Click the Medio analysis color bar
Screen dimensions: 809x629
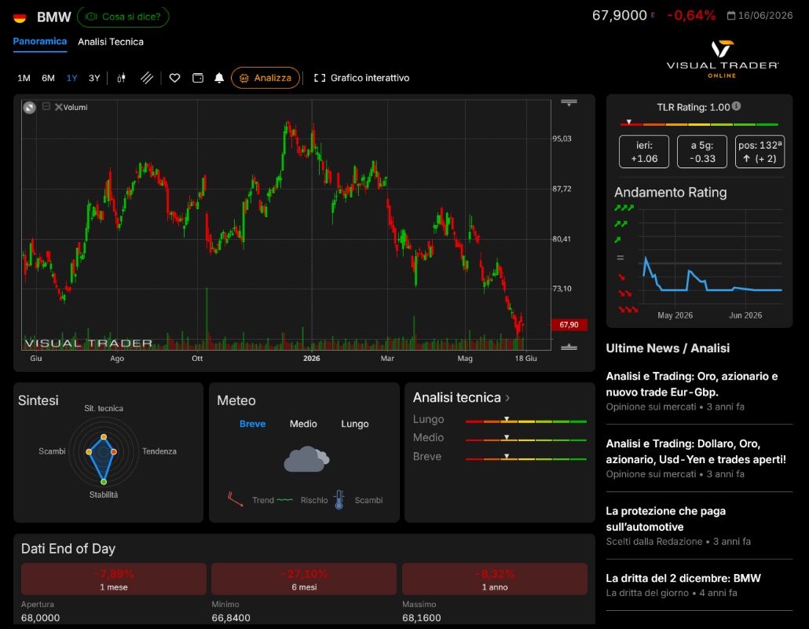point(525,440)
